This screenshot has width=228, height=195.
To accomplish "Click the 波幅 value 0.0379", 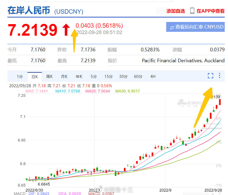I will tap(217, 50).
